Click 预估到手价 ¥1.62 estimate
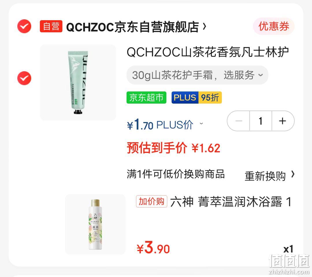This screenshot has height=277, width=312. (x=174, y=148)
